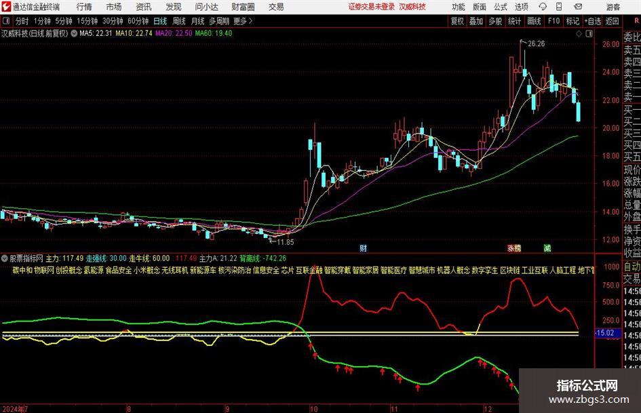Switch to 60分钟 period
Screen dimensions: 641x413
pos(138,21)
